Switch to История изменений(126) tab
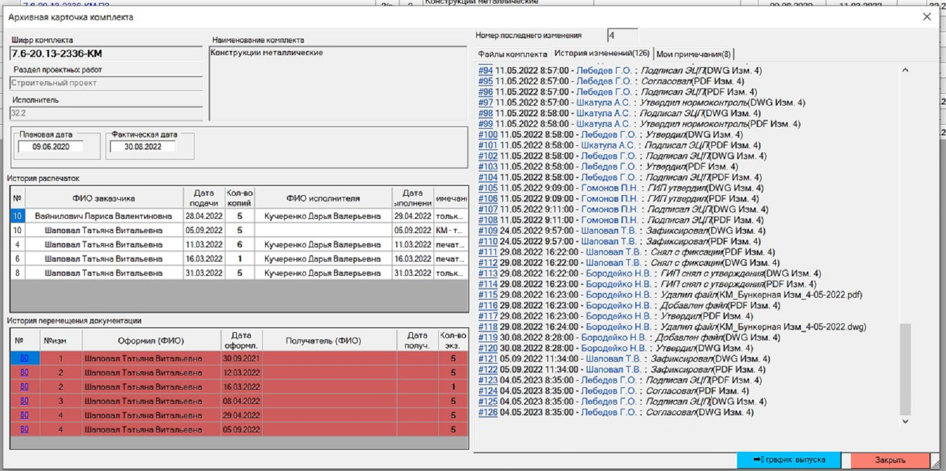Screen dimensions: 946x471 pyautogui.click(x=601, y=53)
